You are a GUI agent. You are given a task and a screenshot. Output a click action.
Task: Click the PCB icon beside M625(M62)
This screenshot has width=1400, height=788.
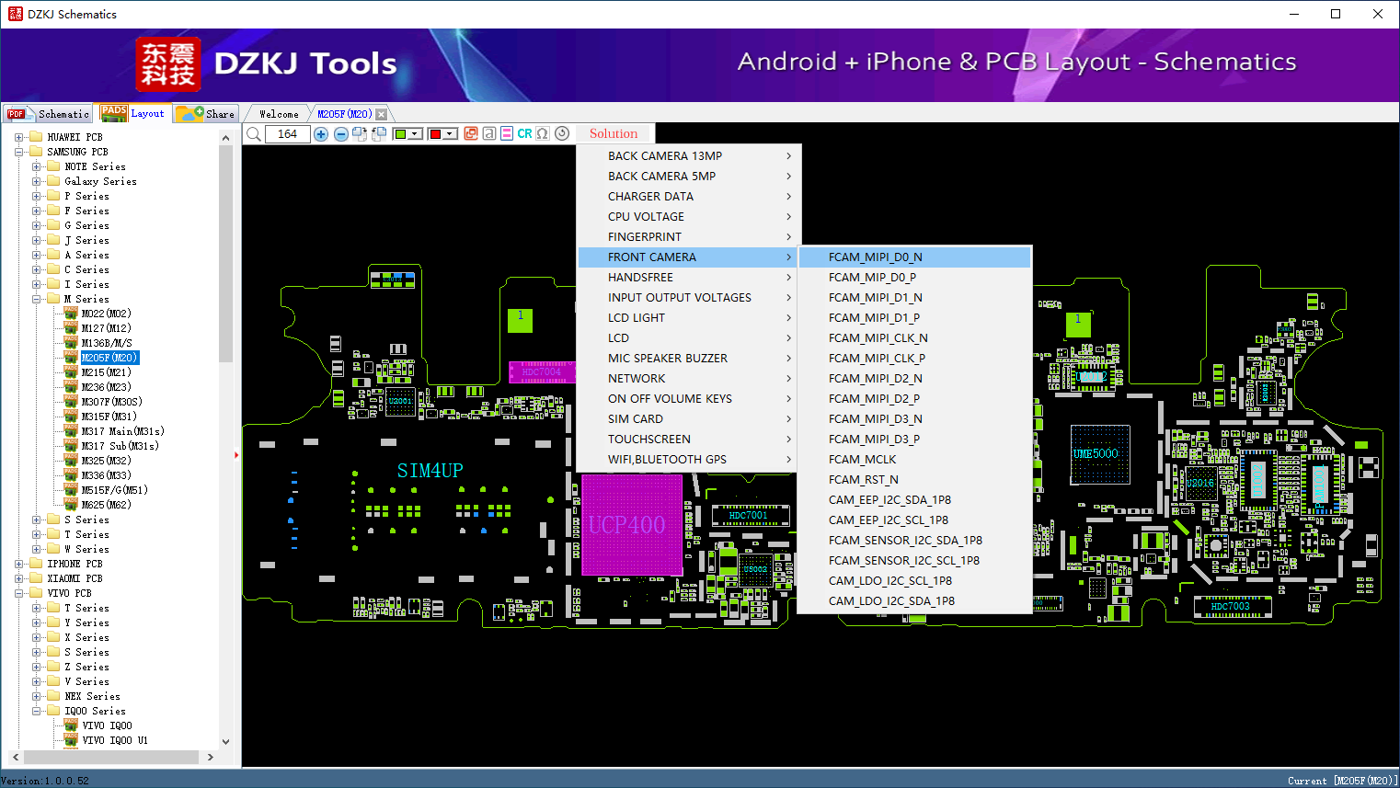click(x=71, y=504)
